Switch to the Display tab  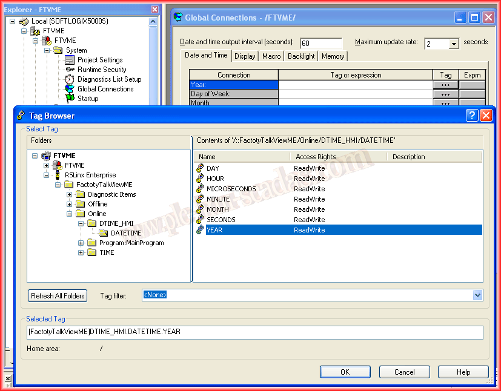point(245,56)
